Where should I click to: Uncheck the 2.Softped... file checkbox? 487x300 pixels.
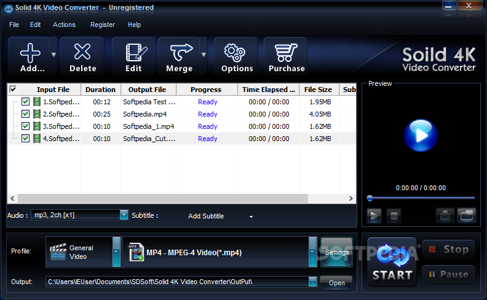(25, 114)
